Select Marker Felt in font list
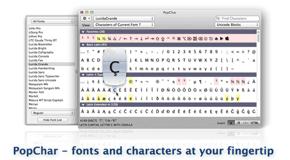The image size is (290, 160). tap(36, 92)
